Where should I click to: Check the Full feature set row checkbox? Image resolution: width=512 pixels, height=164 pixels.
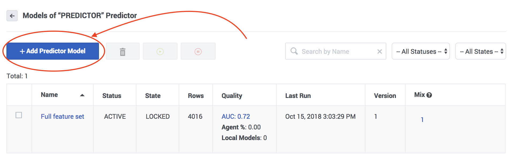click(x=19, y=115)
